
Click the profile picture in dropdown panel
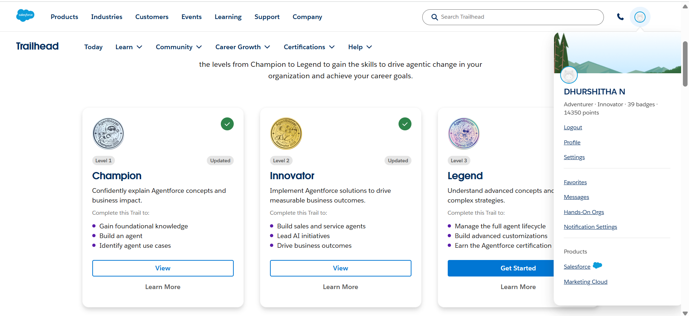click(x=569, y=75)
